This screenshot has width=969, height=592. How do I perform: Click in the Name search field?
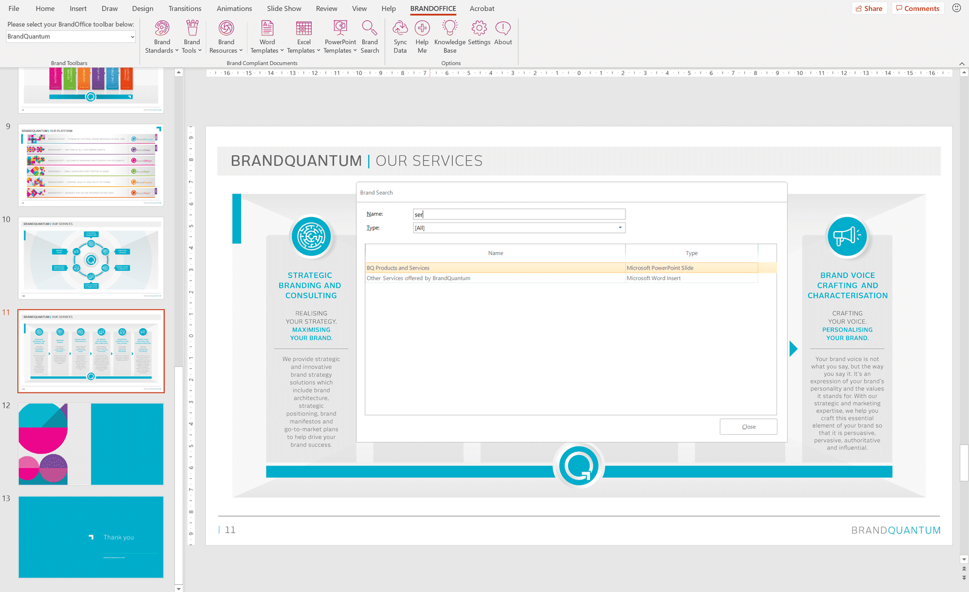518,215
